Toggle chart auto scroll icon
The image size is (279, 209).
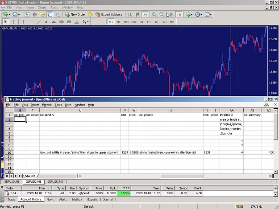171,15
